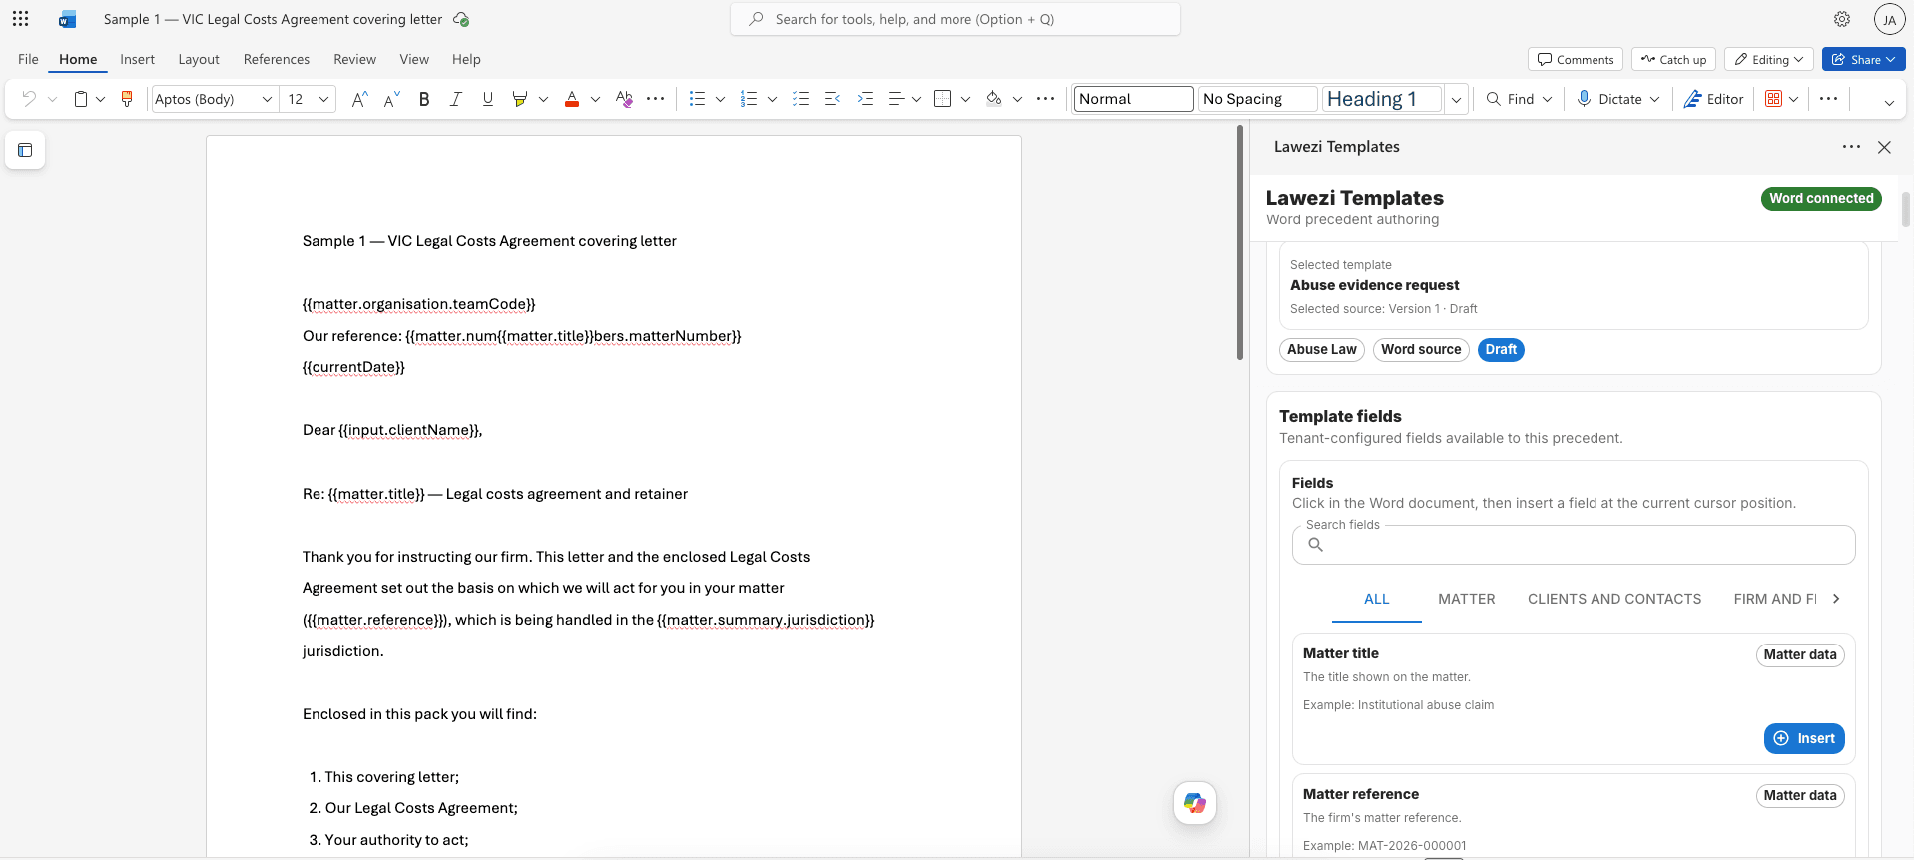Apply the red font color
This screenshot has width=1914, height=860.
tap(572, 99)
